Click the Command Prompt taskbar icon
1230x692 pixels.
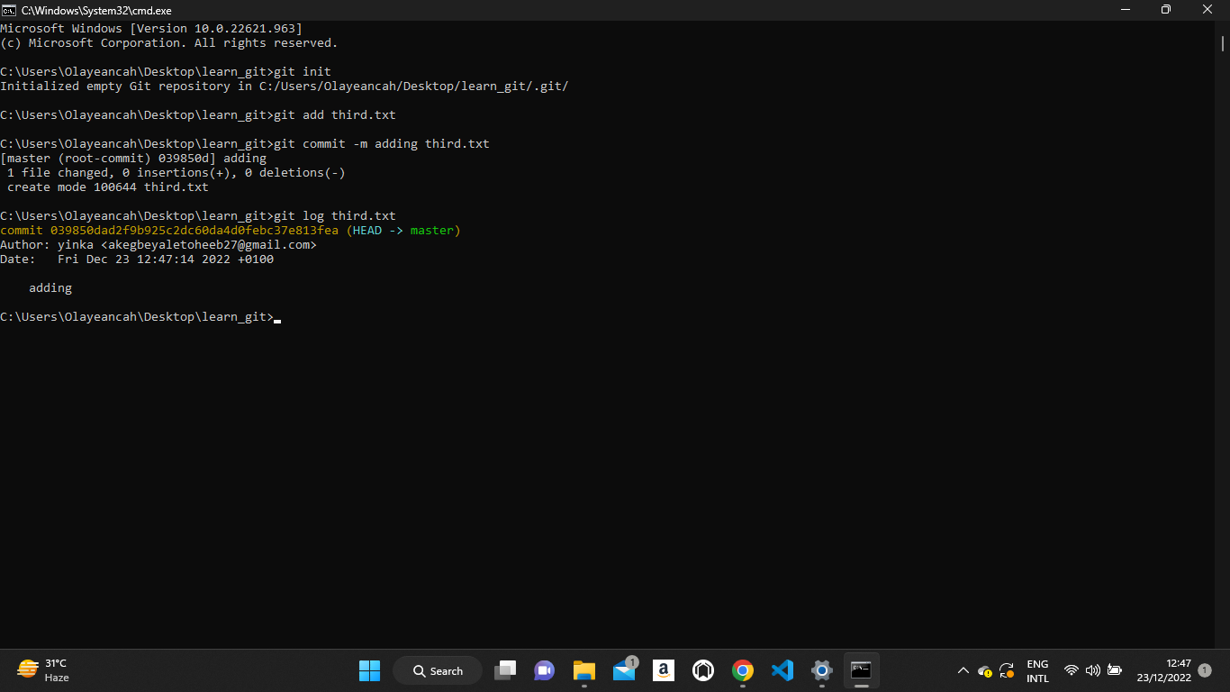coord(862,670)
